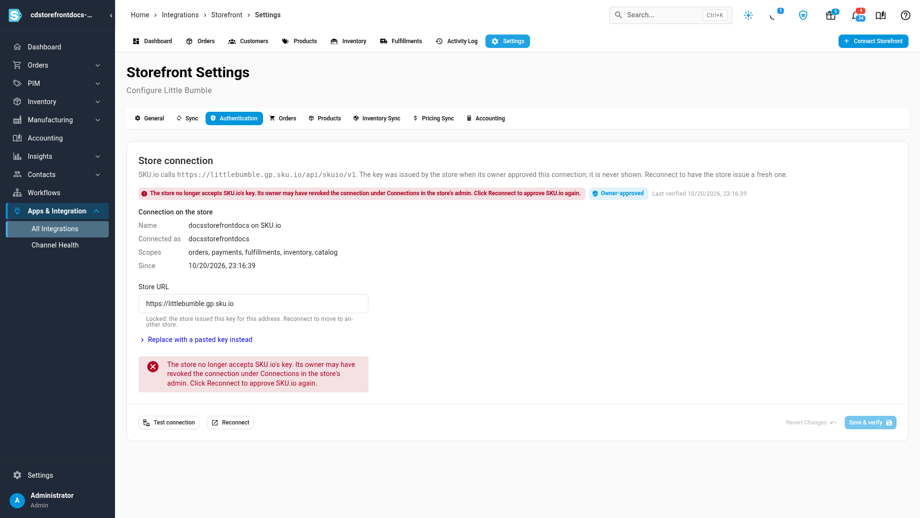Screen dimensions: 920x518
Task: Open the Fulfillments tab
Action: tap(401, 41)
